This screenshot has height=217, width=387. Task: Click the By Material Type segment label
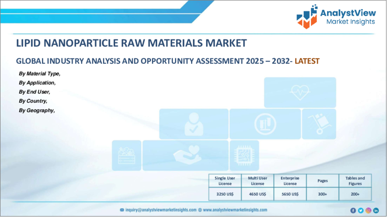pyautogui.click(x=40, y=73)
